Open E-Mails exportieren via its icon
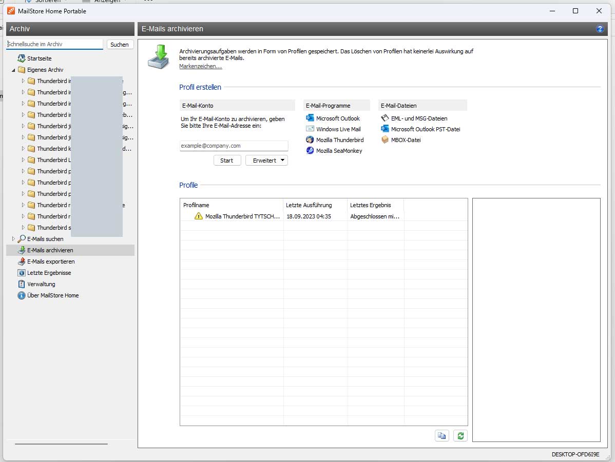The image size is (615, 462). [22, 262]
